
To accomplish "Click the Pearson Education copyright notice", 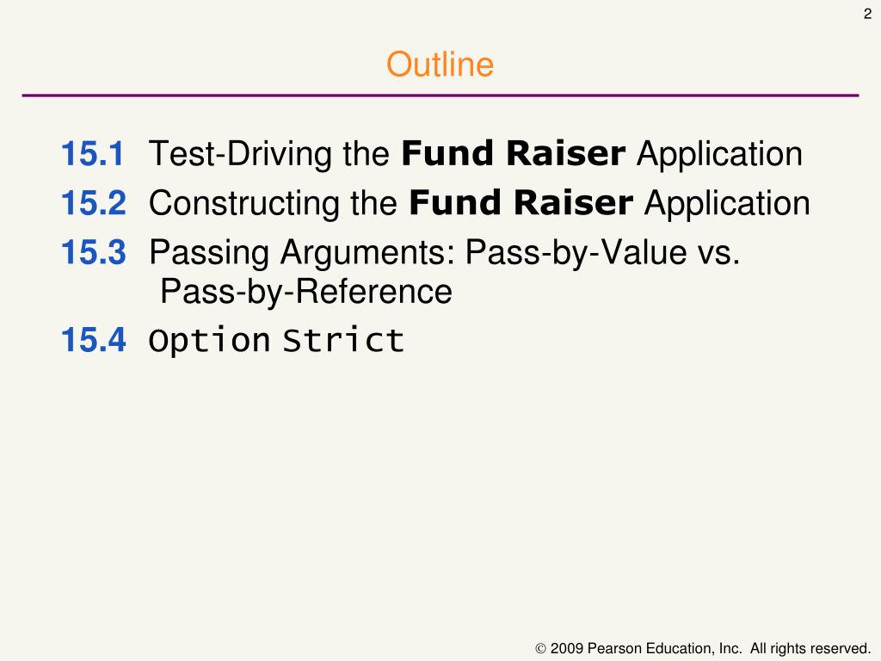I will (703, 648).
